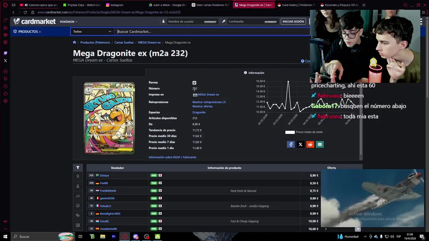Open the seller filter funnel icon
Viewport: 429px width, 241px height.
point(78,168)
